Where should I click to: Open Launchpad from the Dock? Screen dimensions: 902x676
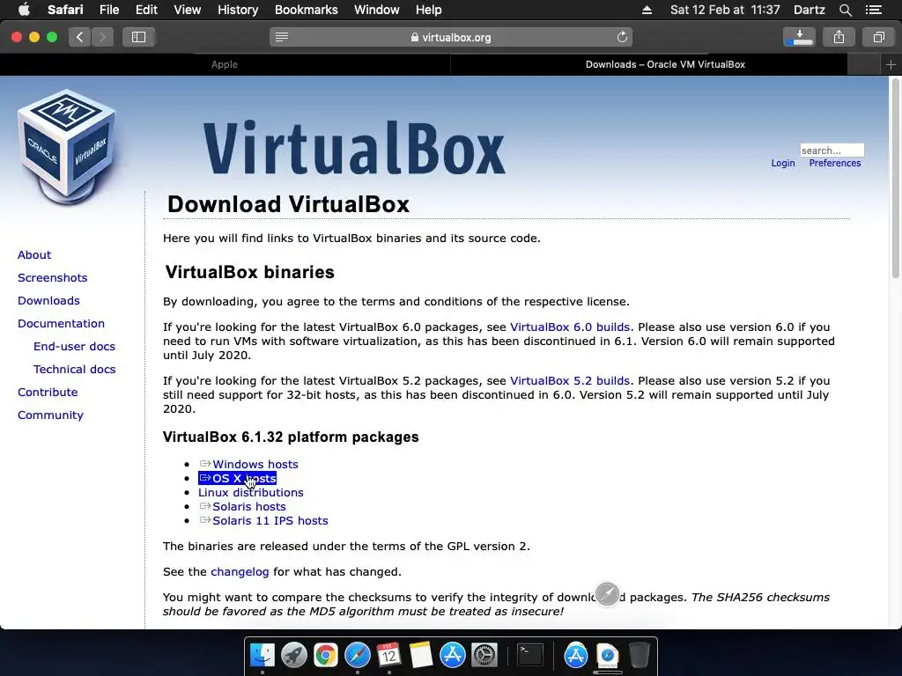click(294, 655)
